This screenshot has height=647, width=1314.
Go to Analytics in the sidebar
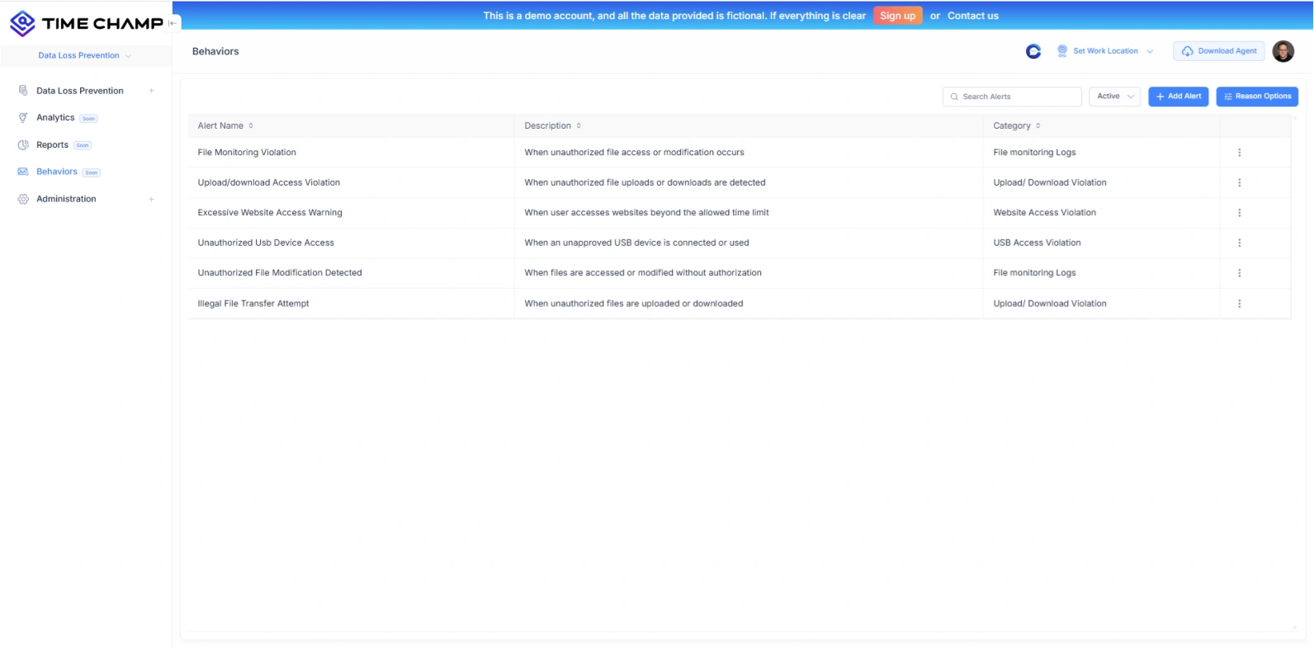point(55,118)
